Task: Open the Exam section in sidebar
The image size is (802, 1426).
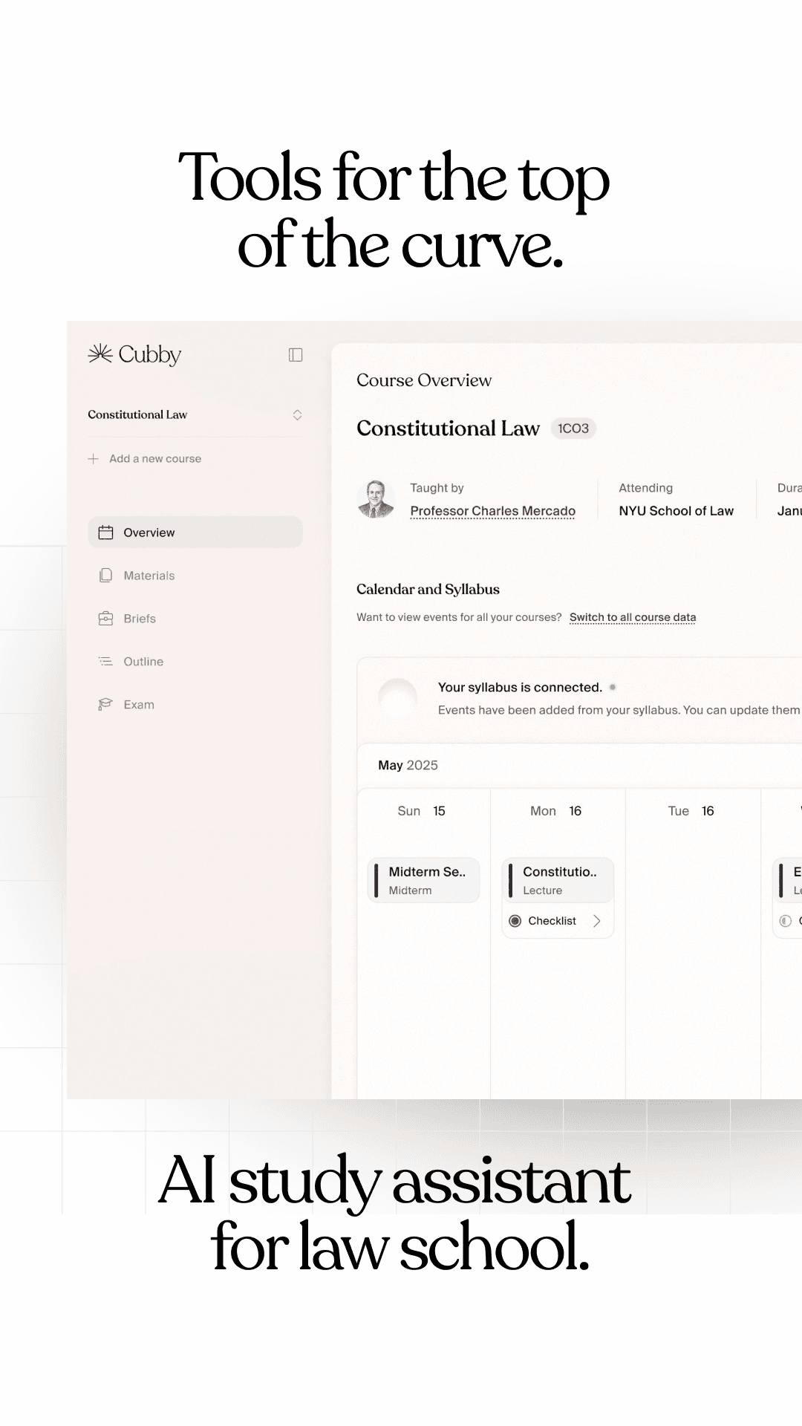Action: [x=139, y=705]
